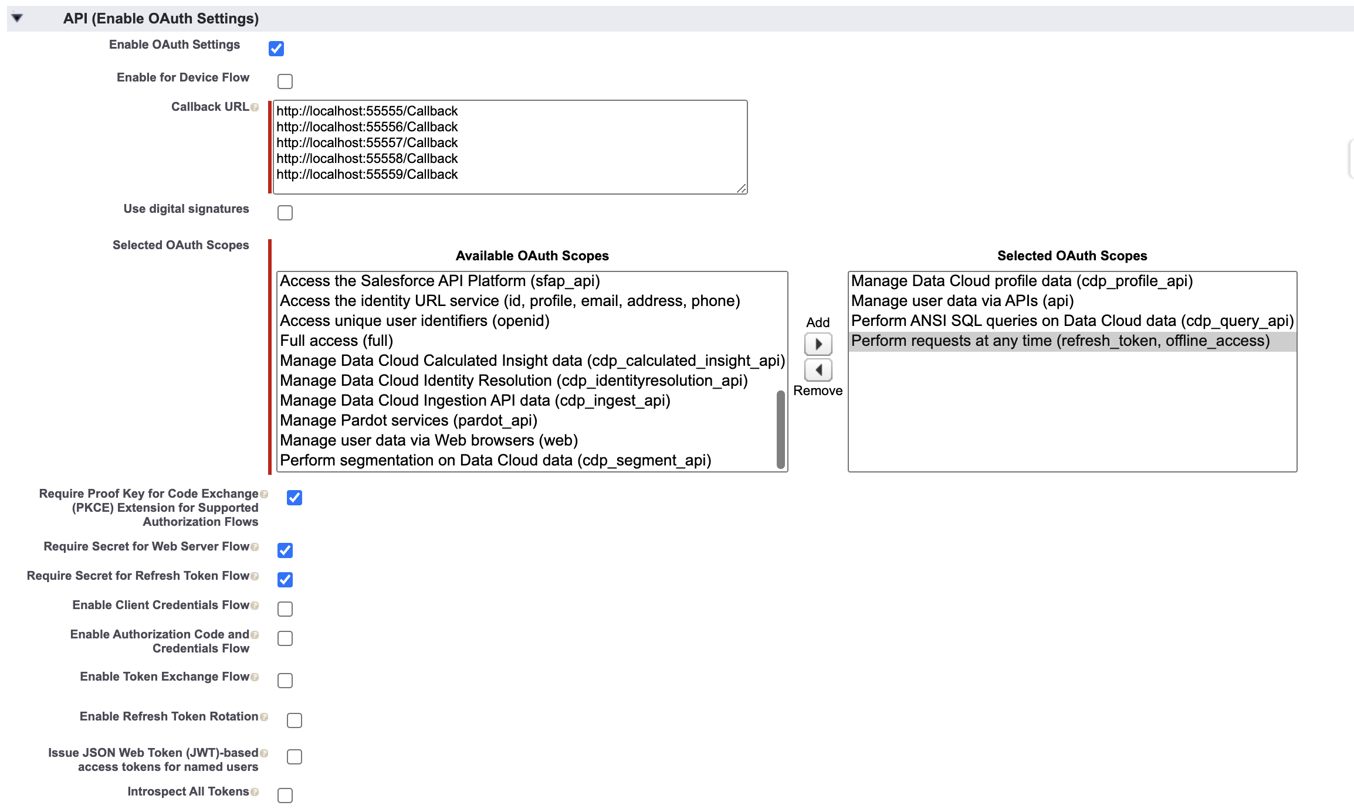Uncheck Enable OAuth Settings
This screenshot has width=1354, height=809.
click(276, 49)
